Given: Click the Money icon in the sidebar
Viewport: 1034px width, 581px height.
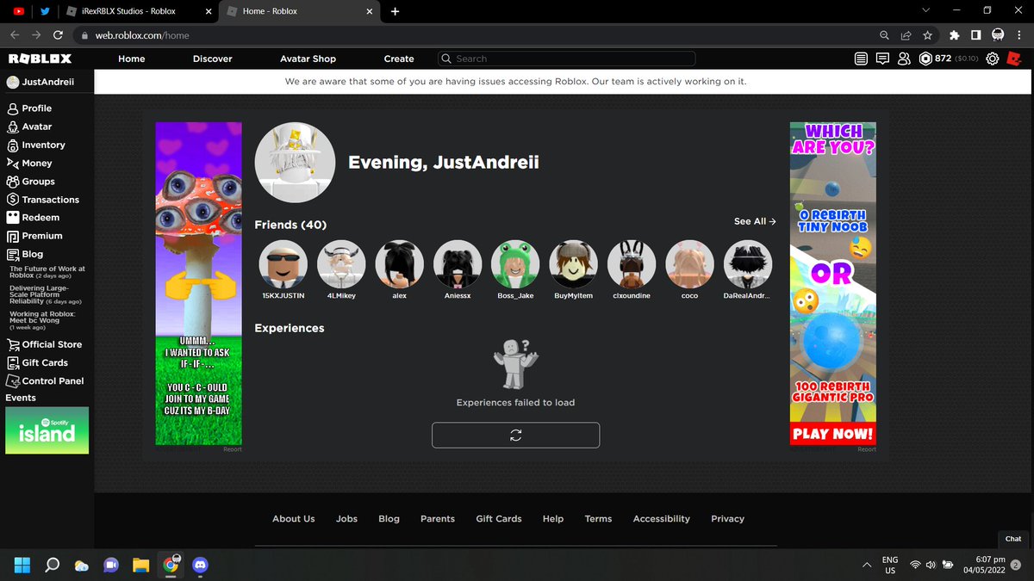Looking at the screenshot, I should coord(13,163).
